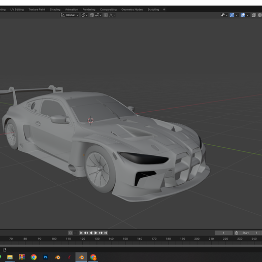Open the Geometry Nodes workspace tab
Viewport: 262px width, 262px height.
point(132,10)
